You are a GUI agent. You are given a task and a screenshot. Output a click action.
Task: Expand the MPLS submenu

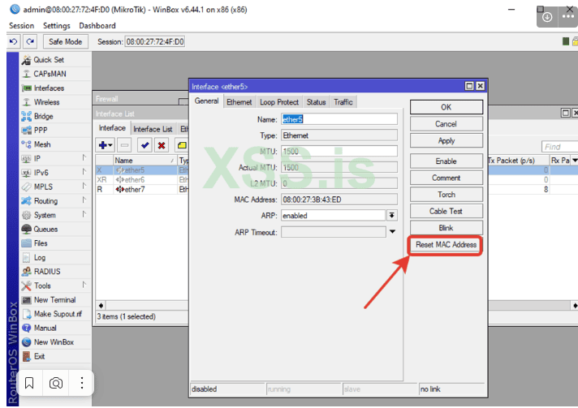(84, 186)
